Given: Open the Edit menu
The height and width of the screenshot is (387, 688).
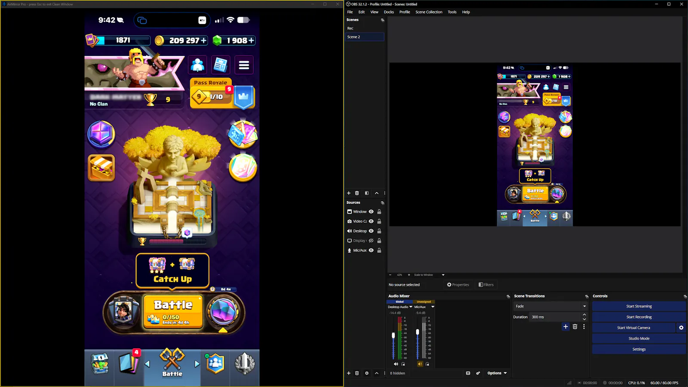Looking at the screenshot, I should click(x=362, y=12).
